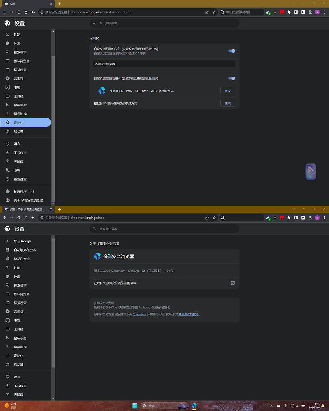Image resolution: width=329 pixels, height=411 pixels.
Task: Click the media play icon in the About window toolbar
Action: click(303, 218)
